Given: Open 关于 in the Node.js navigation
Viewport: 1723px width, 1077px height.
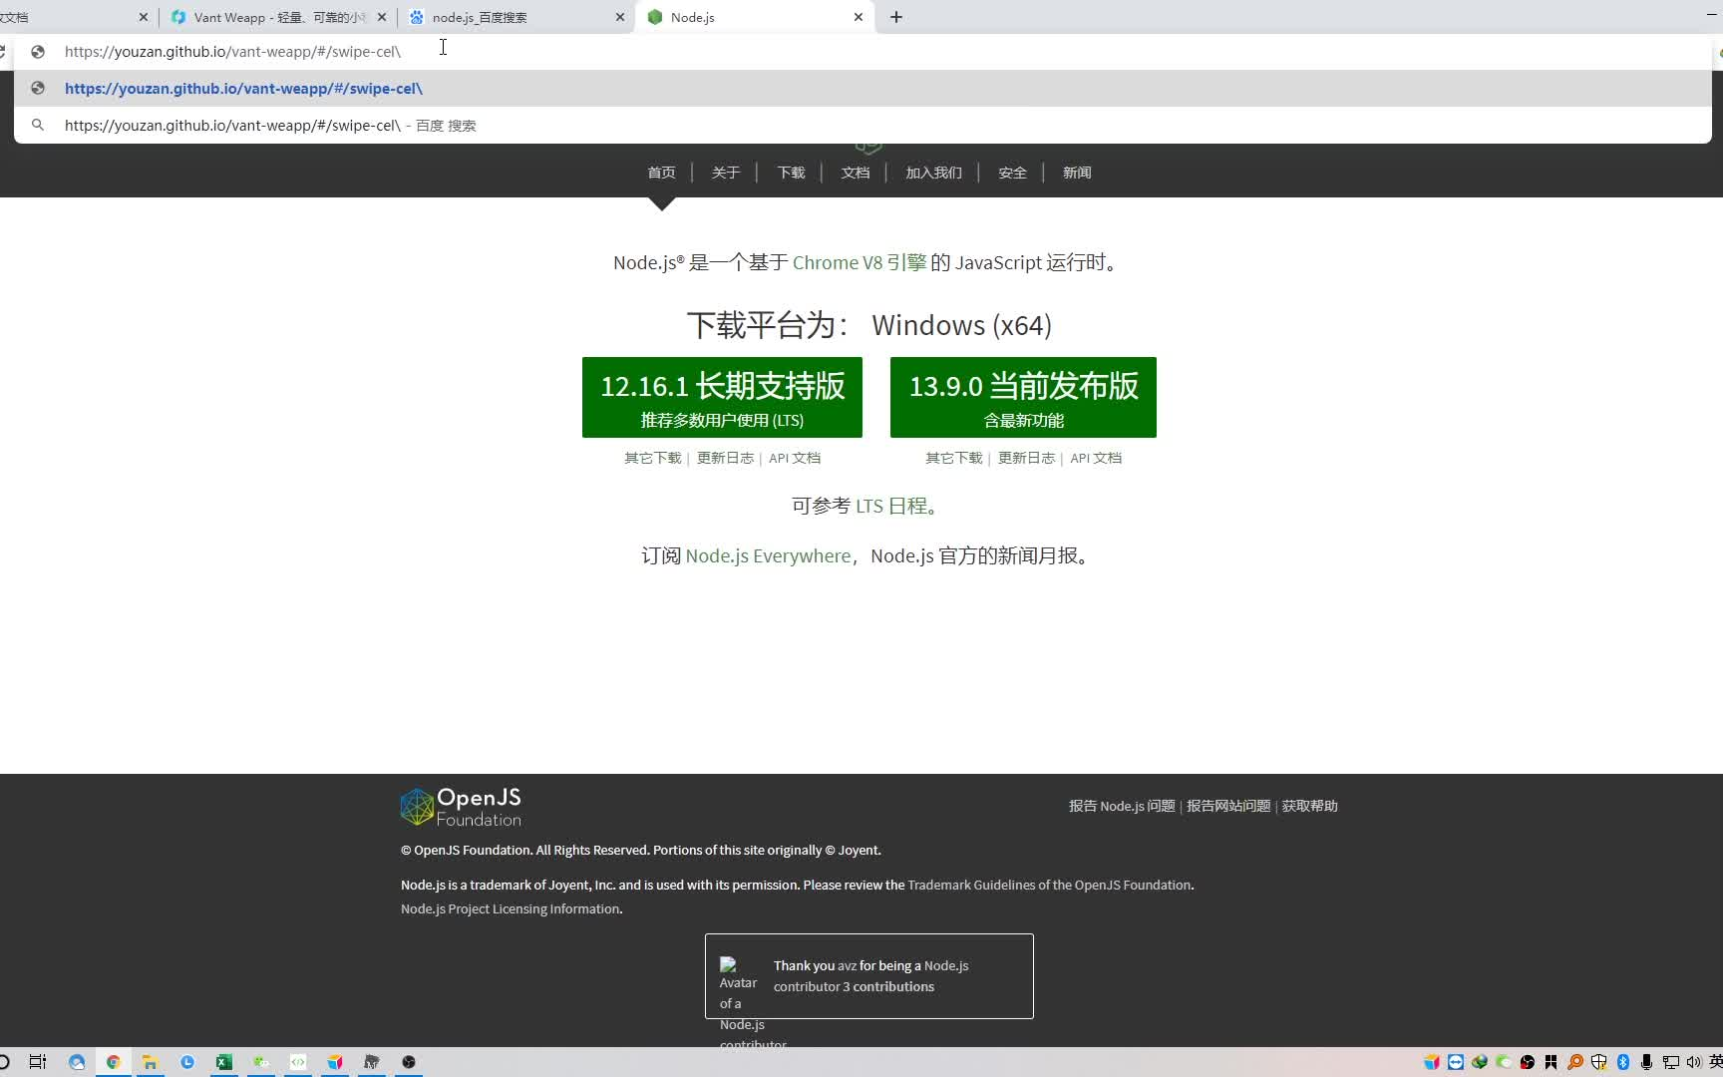Looking at the screenshot, I should coord(726,173).
